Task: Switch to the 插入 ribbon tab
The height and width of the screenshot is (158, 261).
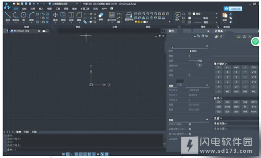Action: point(41,9)
